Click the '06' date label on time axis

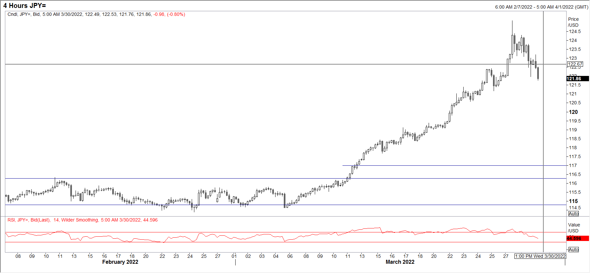[x=290, y=256]
